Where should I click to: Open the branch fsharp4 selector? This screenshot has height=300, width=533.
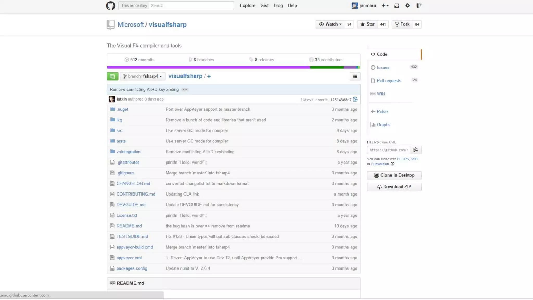click(143, 76)
